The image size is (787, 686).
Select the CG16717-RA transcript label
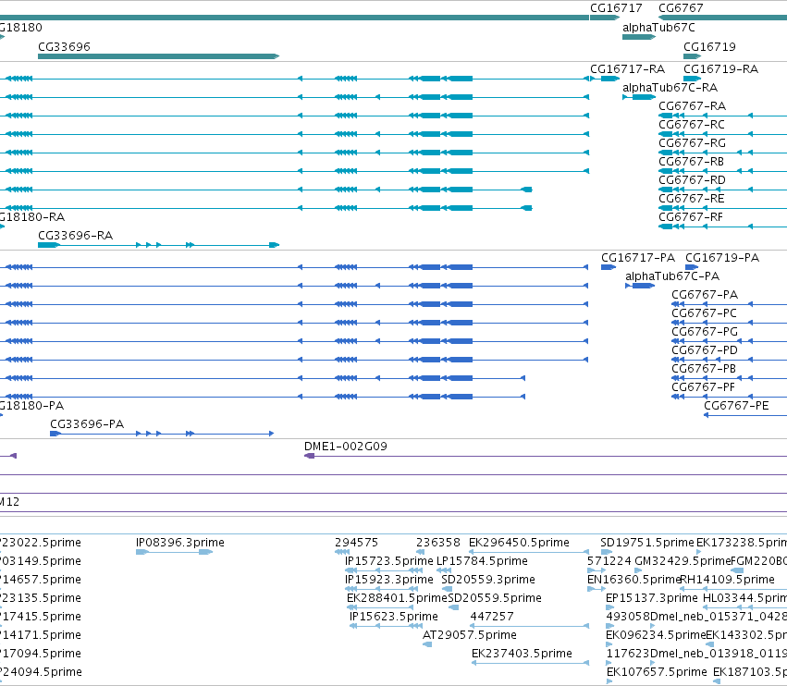point(627,69)
